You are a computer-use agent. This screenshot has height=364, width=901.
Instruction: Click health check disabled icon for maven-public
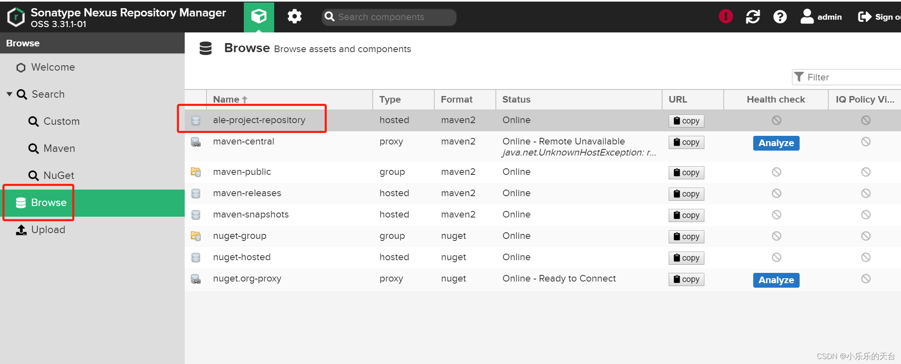776,172
